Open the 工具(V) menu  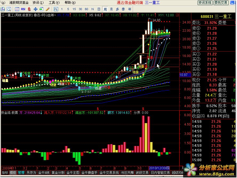[54, 3]
